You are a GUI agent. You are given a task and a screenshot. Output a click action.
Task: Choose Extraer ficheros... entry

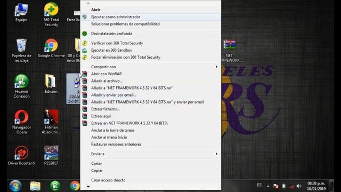151,109
